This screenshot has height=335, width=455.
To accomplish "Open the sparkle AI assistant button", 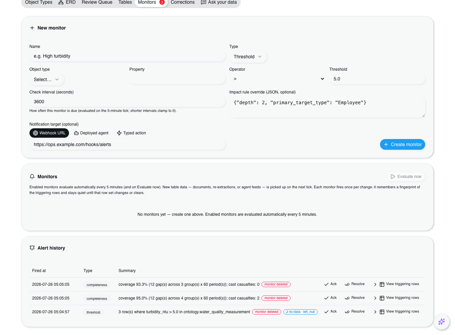I will pyautogui.click(x=442, y=322).
